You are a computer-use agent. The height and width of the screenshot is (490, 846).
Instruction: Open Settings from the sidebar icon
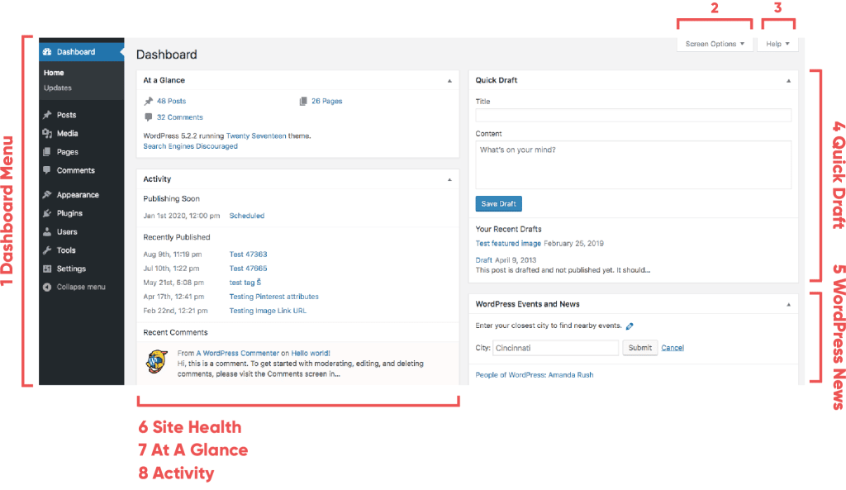click(x=48, y=269)
